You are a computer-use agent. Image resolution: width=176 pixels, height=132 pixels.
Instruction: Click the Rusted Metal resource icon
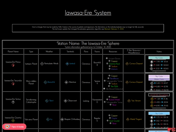107,99
